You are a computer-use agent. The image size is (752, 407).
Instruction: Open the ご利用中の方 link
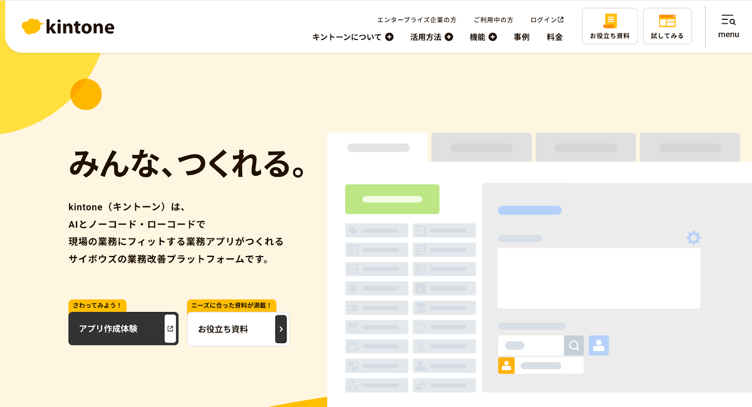(493, 20)
